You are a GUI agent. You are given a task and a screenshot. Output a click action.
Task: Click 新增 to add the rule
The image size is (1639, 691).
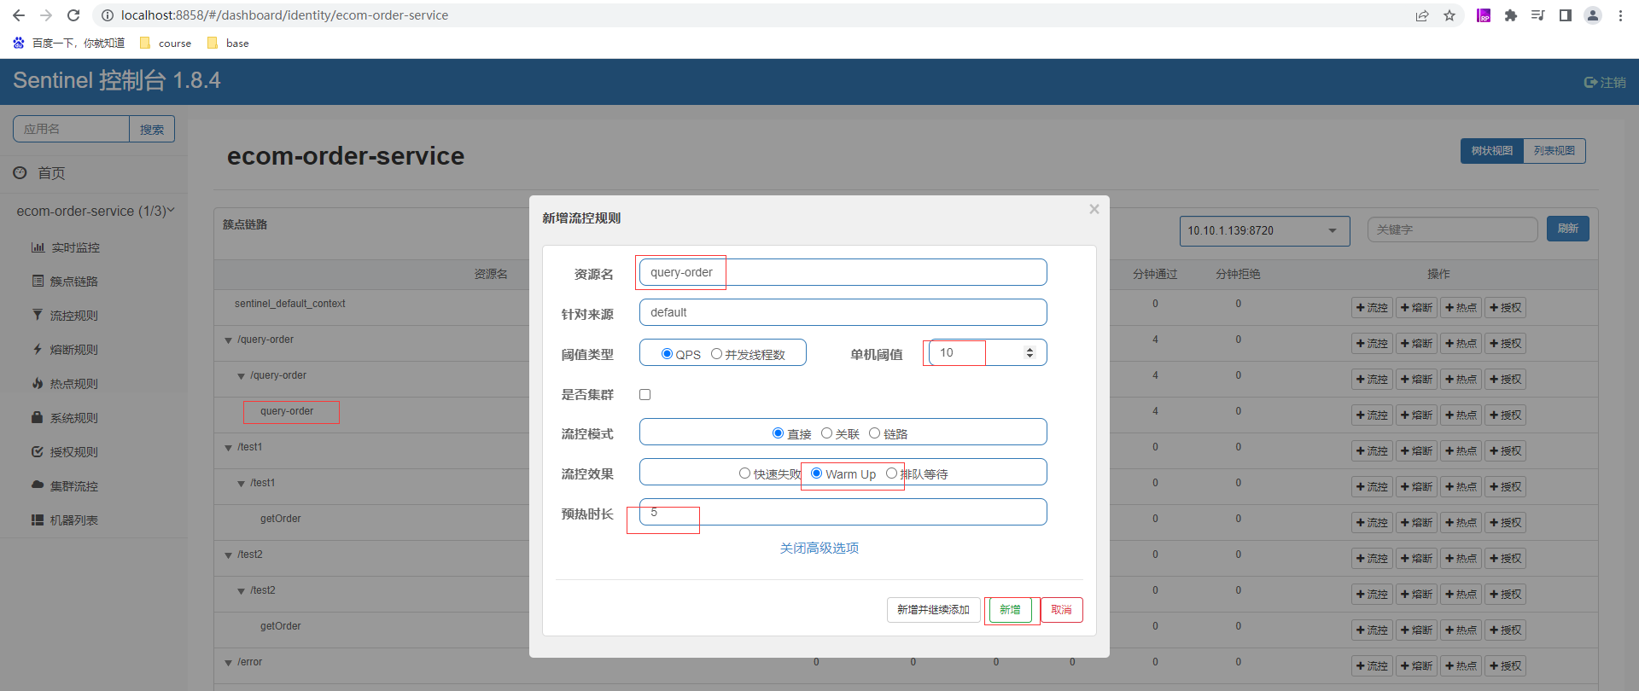tap(1011, 610)
